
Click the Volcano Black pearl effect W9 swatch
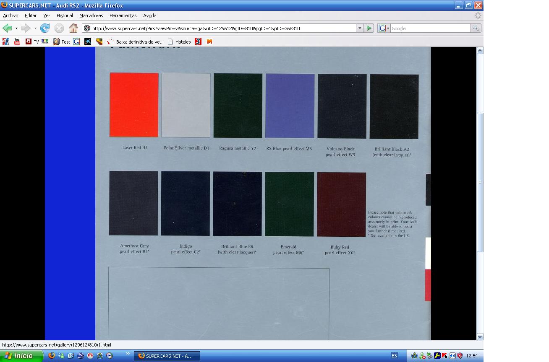pos(342,106)
